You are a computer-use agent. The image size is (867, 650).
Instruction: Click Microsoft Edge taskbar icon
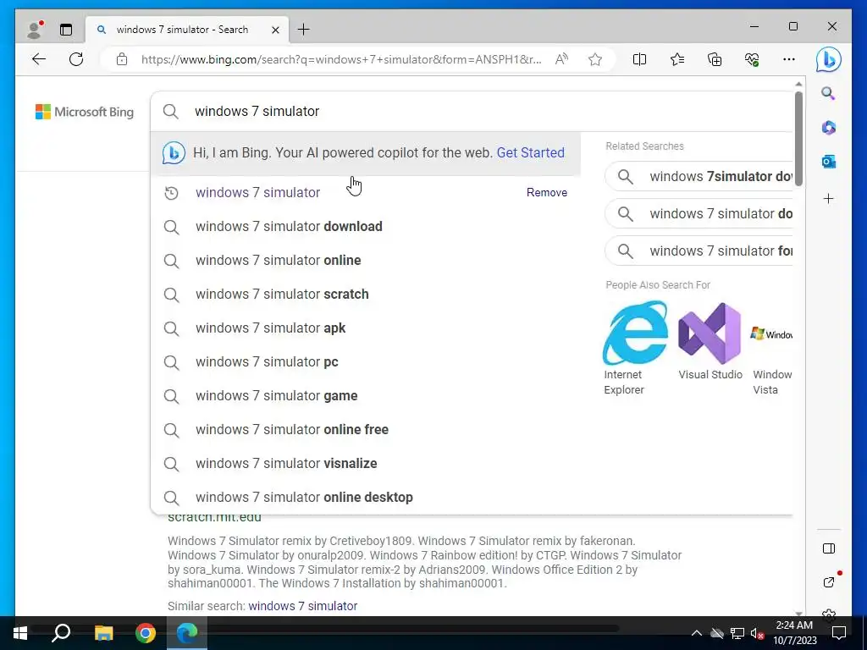(187, 633)
